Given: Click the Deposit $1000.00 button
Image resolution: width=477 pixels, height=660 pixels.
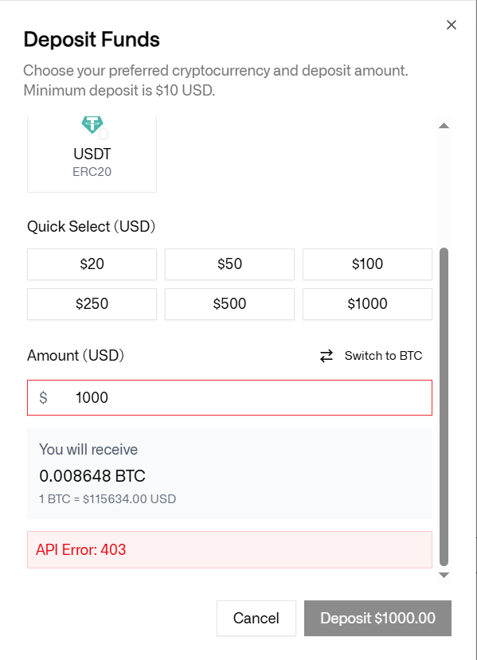Looking at the screenshot, I should tap(377, 618).
